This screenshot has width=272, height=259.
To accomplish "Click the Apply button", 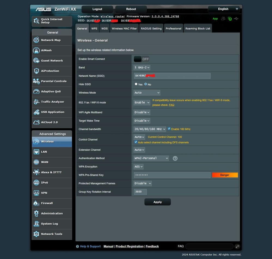I will (157, 202).
